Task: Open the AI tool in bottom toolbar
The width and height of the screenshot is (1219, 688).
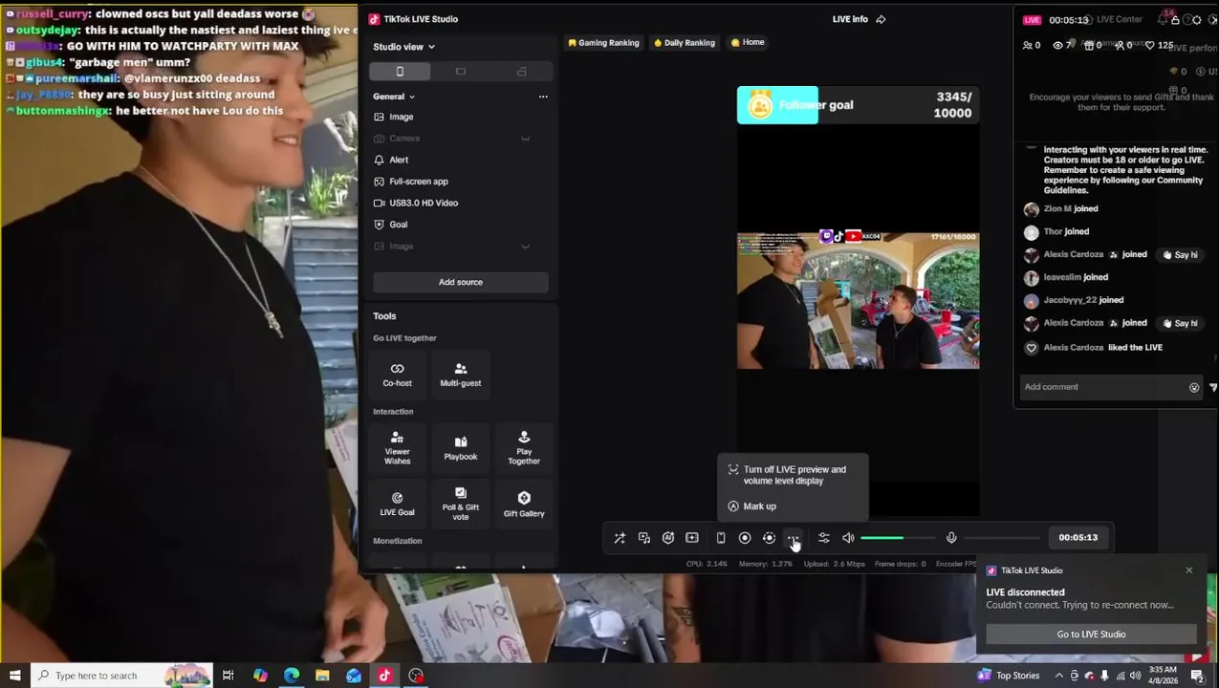Action: click(668, 538)
